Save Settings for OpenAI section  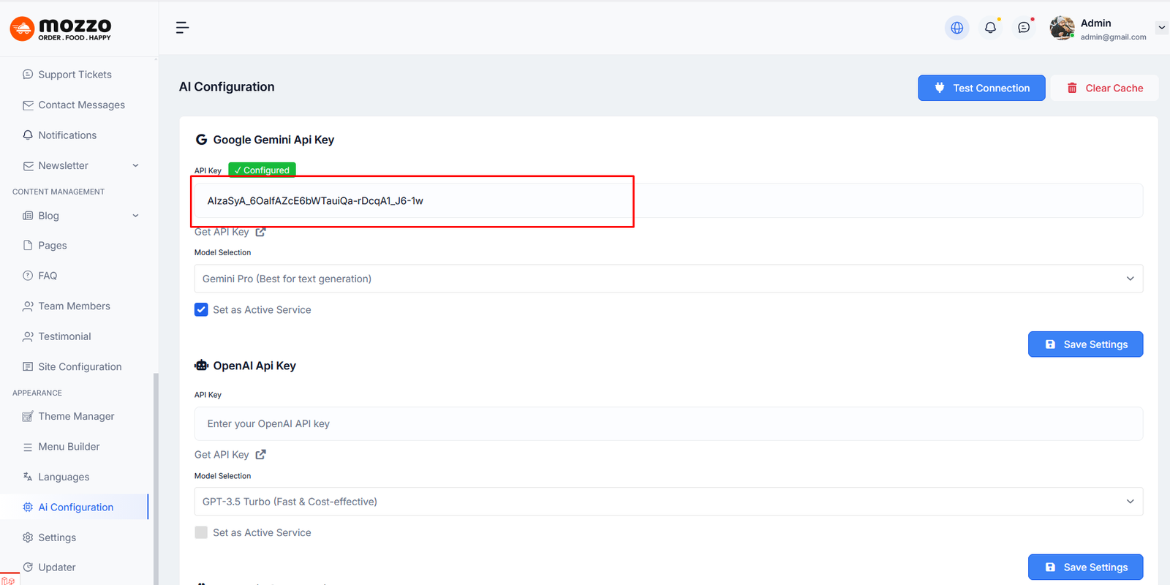tap(1085, 567)
